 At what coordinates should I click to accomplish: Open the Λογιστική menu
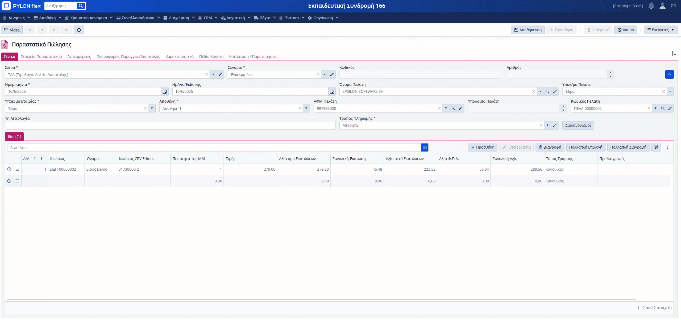(x=236, y=18)
